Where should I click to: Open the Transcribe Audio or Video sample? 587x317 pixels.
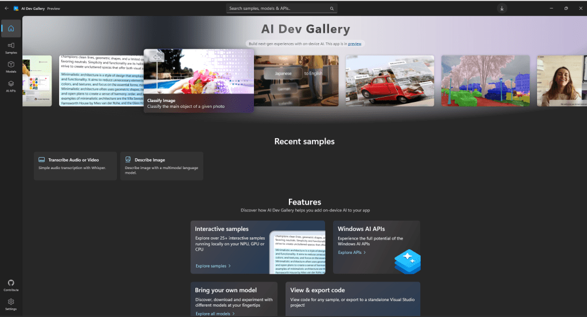click(x=75, y=166)
